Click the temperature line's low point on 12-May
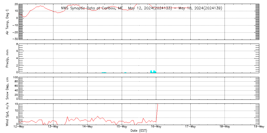The width and height of the screenshot is (267, 133). pos(24,17)
